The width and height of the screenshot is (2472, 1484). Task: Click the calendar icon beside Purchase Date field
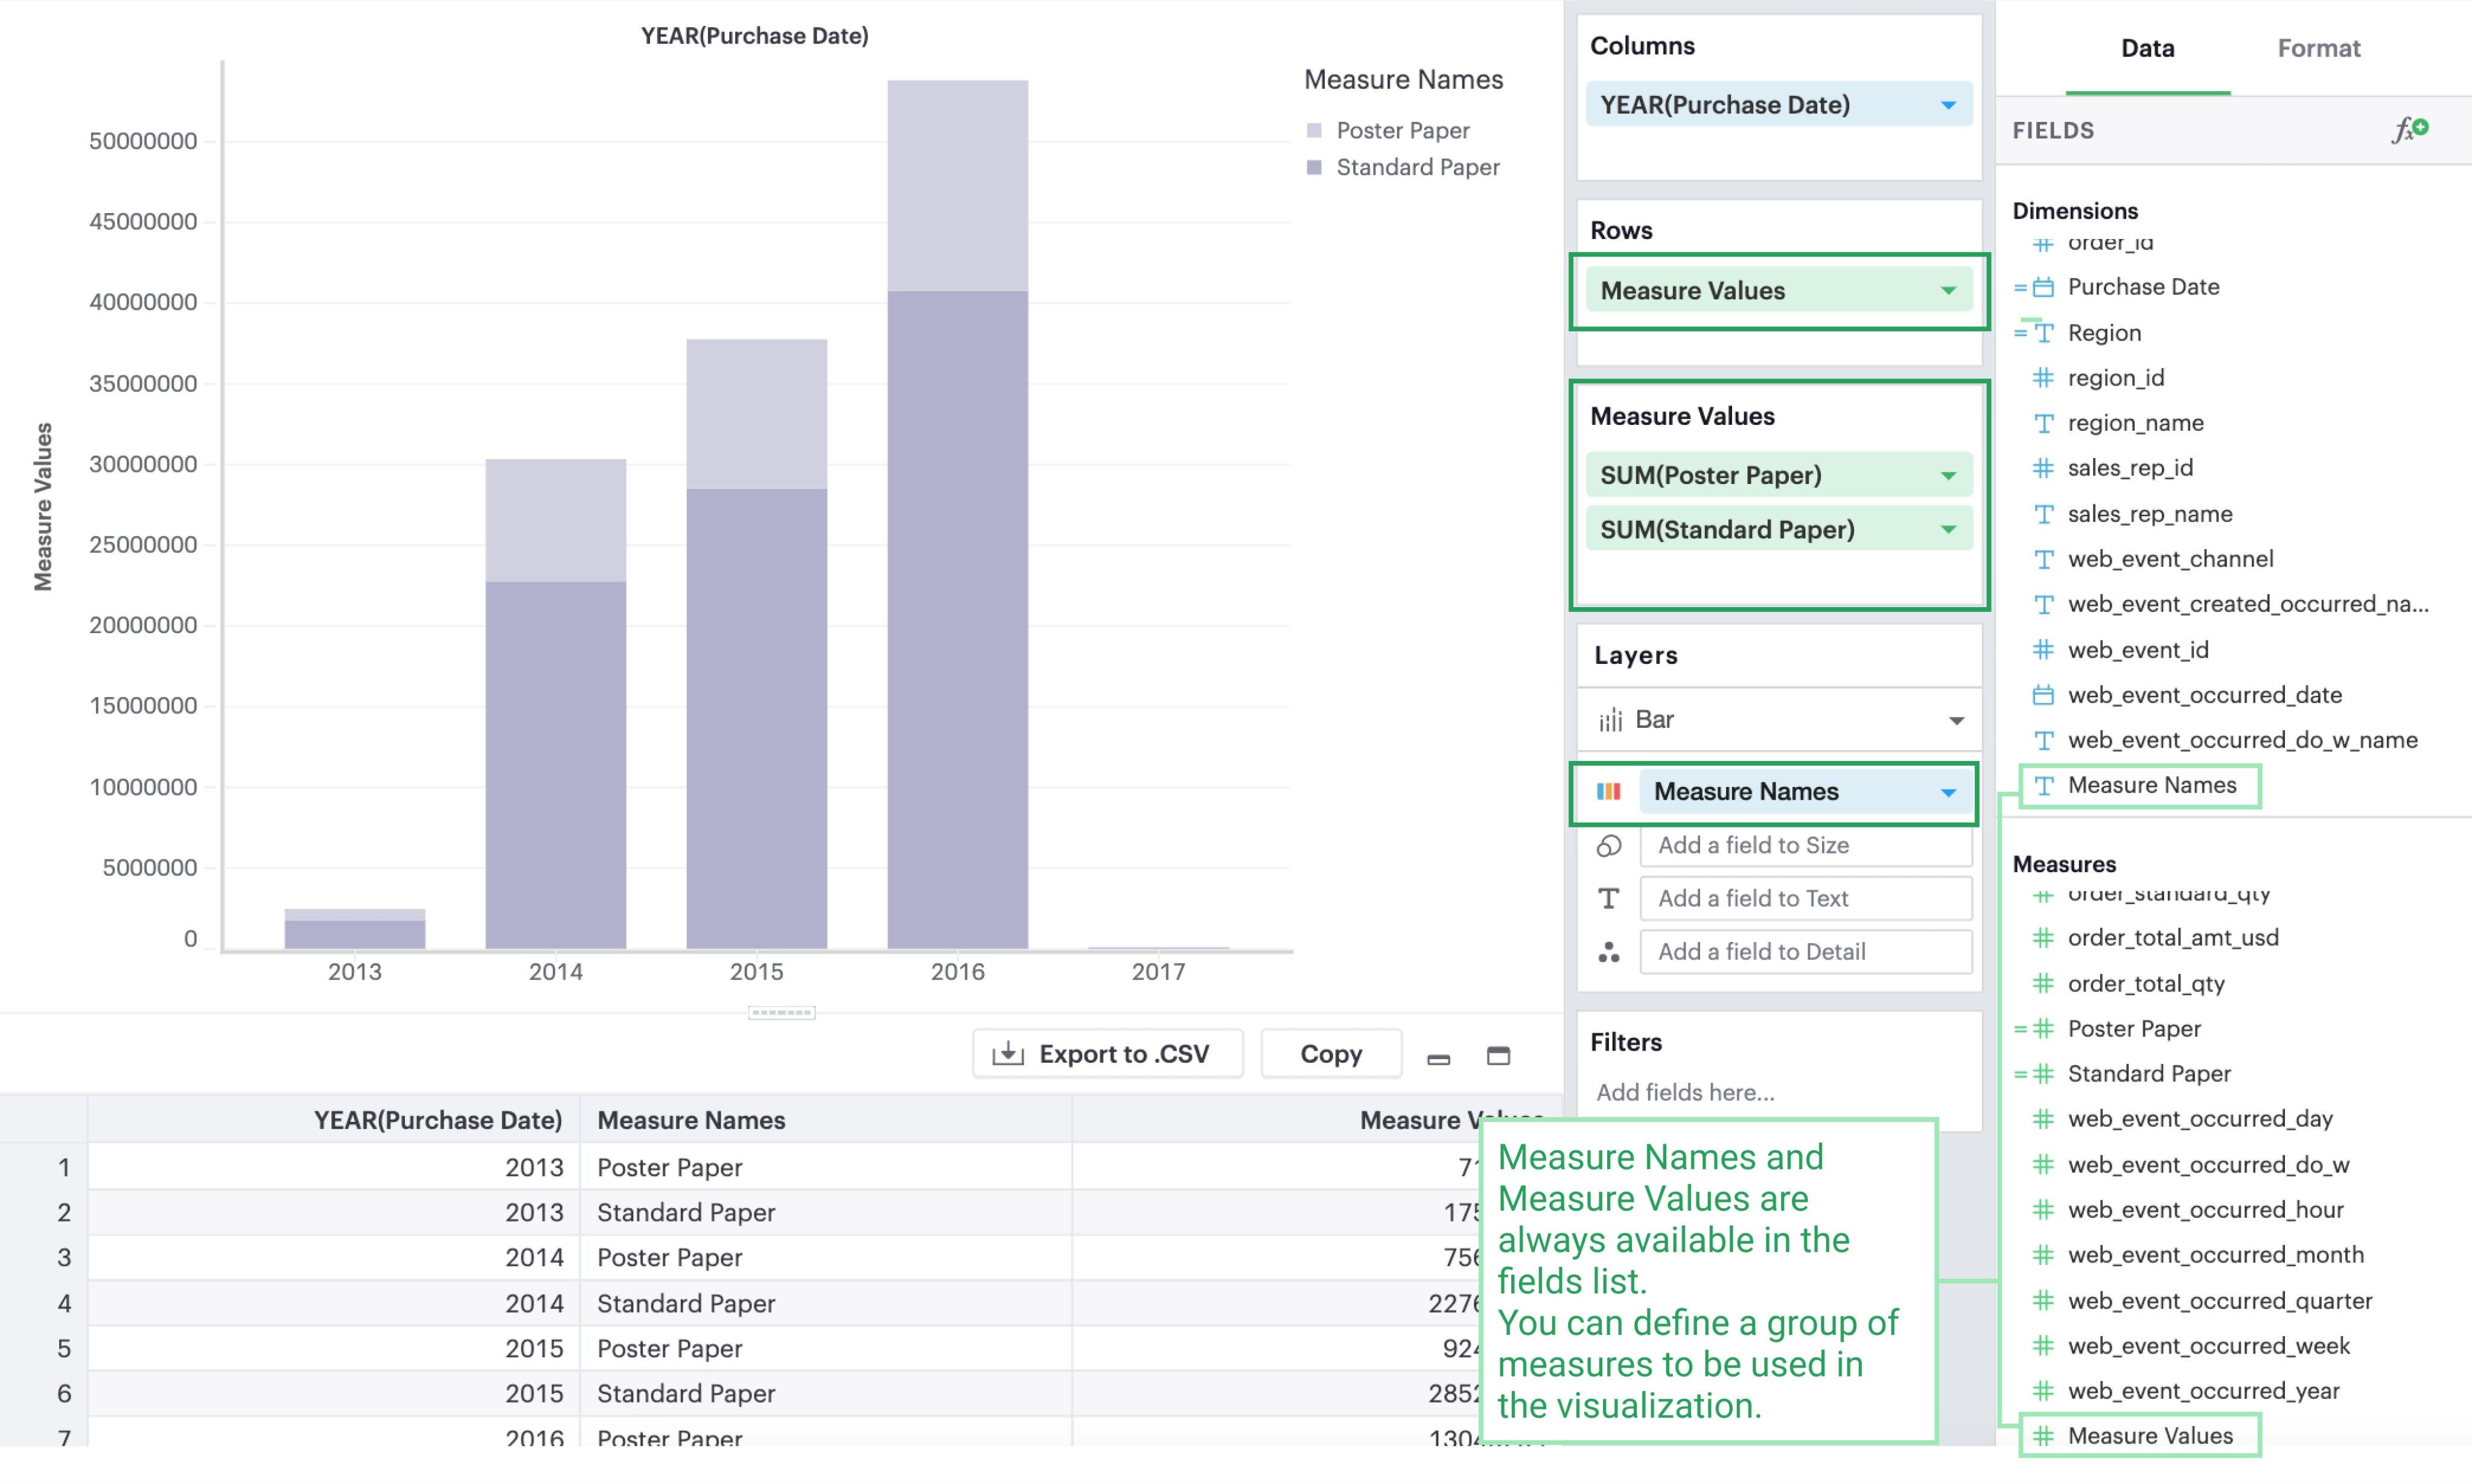pyautogui.click(x=2043, y=288)
